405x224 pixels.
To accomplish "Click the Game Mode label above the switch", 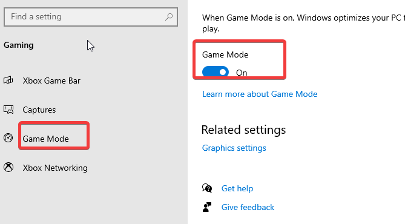I will point(225,54).
